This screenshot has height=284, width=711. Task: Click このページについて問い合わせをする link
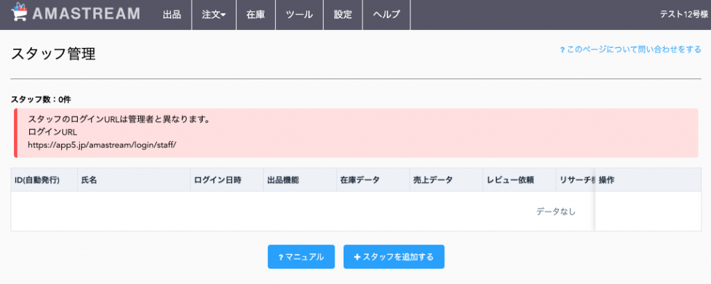pos(630,49)
